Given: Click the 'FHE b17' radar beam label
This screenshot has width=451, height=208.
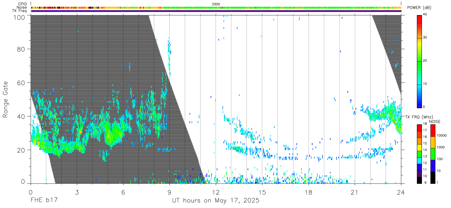Looking at the screenshot, I should point(44,201).
